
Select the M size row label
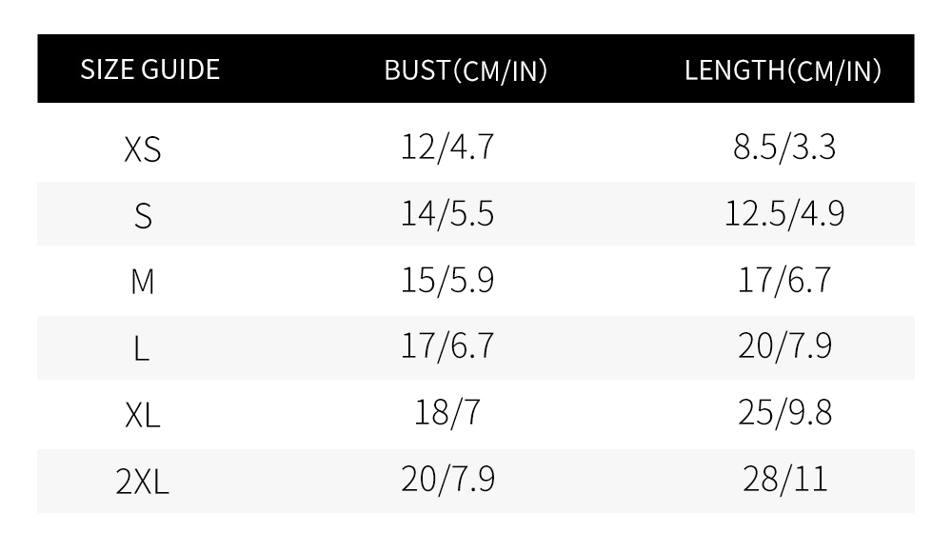(143, 282)
